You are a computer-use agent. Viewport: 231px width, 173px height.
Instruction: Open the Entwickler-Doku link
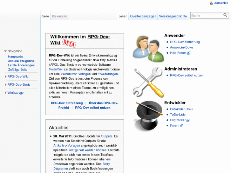pyautogui.click(x=181, y=109)
